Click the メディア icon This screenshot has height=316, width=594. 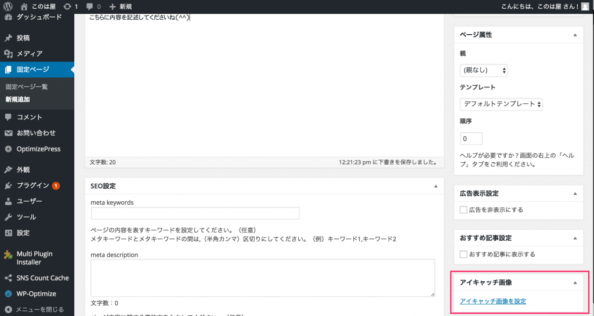point(8,54)
